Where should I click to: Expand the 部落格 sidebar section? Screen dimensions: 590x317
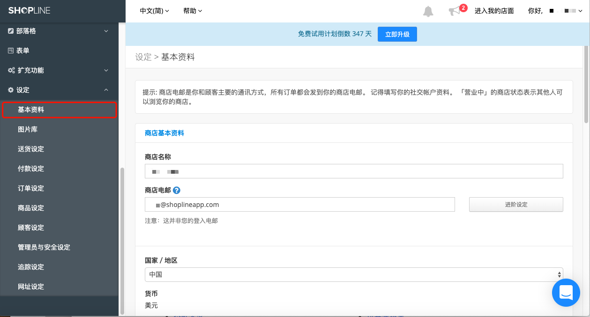point(59,31)
